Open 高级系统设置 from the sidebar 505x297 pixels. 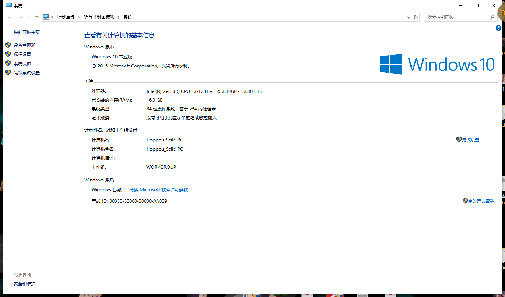27,73
